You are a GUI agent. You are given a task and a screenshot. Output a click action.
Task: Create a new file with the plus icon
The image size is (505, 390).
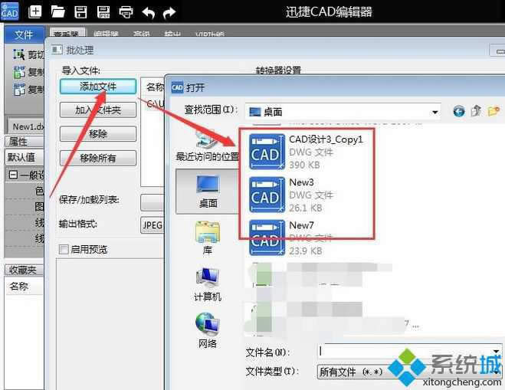click(34, 12)
